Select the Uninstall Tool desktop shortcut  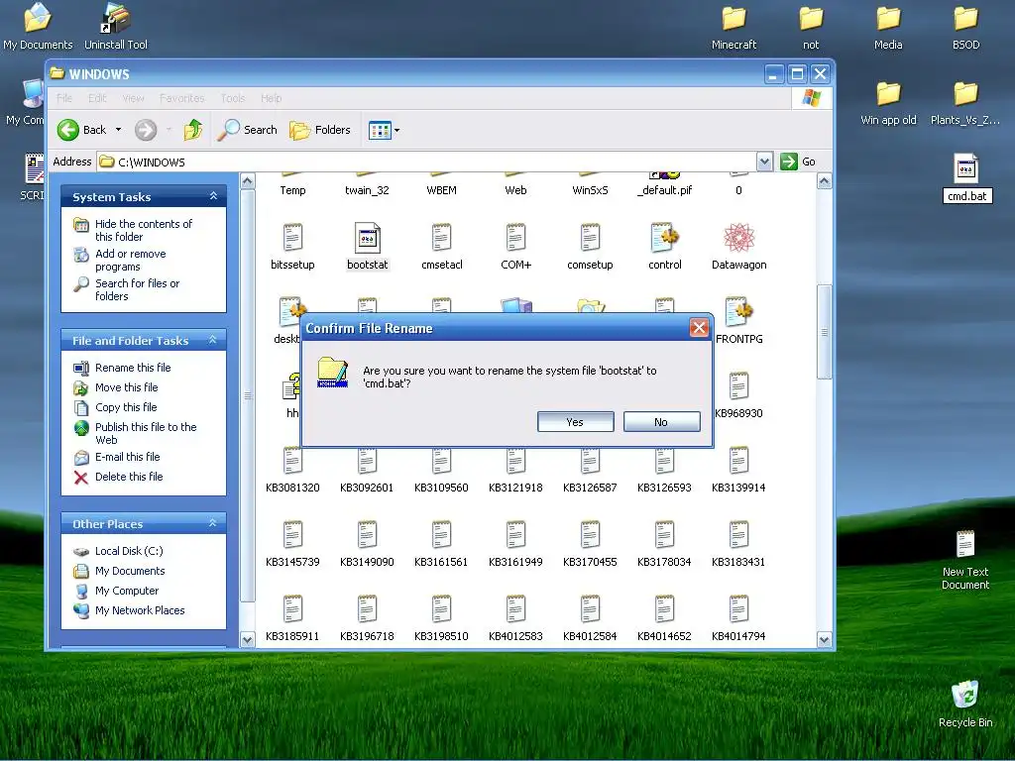(x=116, y=27)
